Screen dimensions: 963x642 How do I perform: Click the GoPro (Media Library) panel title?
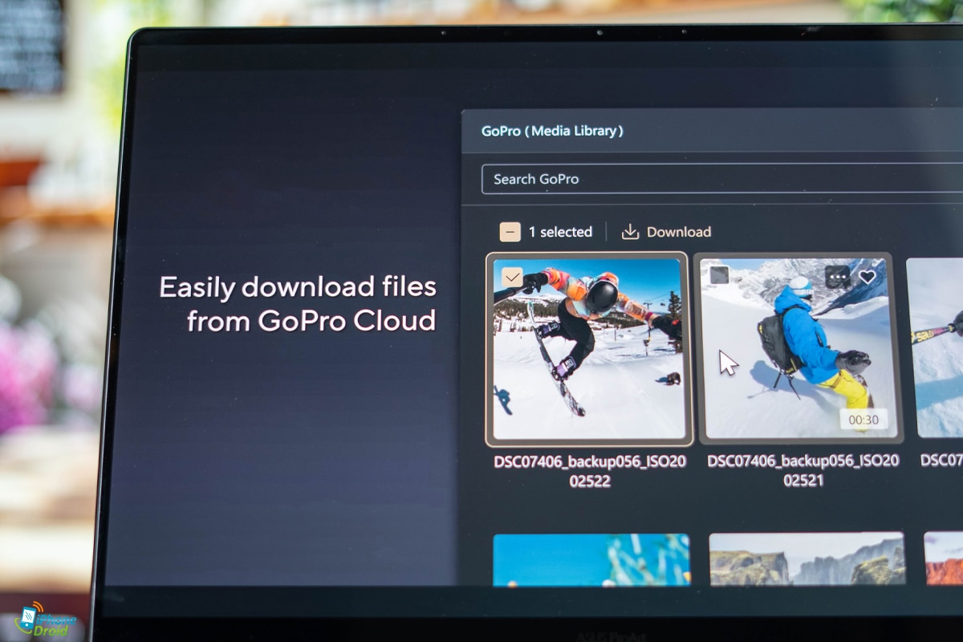click(x=552, y=131)
